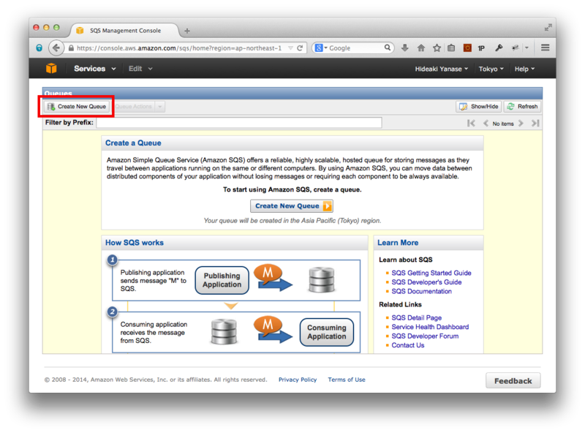Image resolution: width=585 pixels, height=433 pixels.
Task: Open the Help dropdown menu
Action: [x=524, y=69]
